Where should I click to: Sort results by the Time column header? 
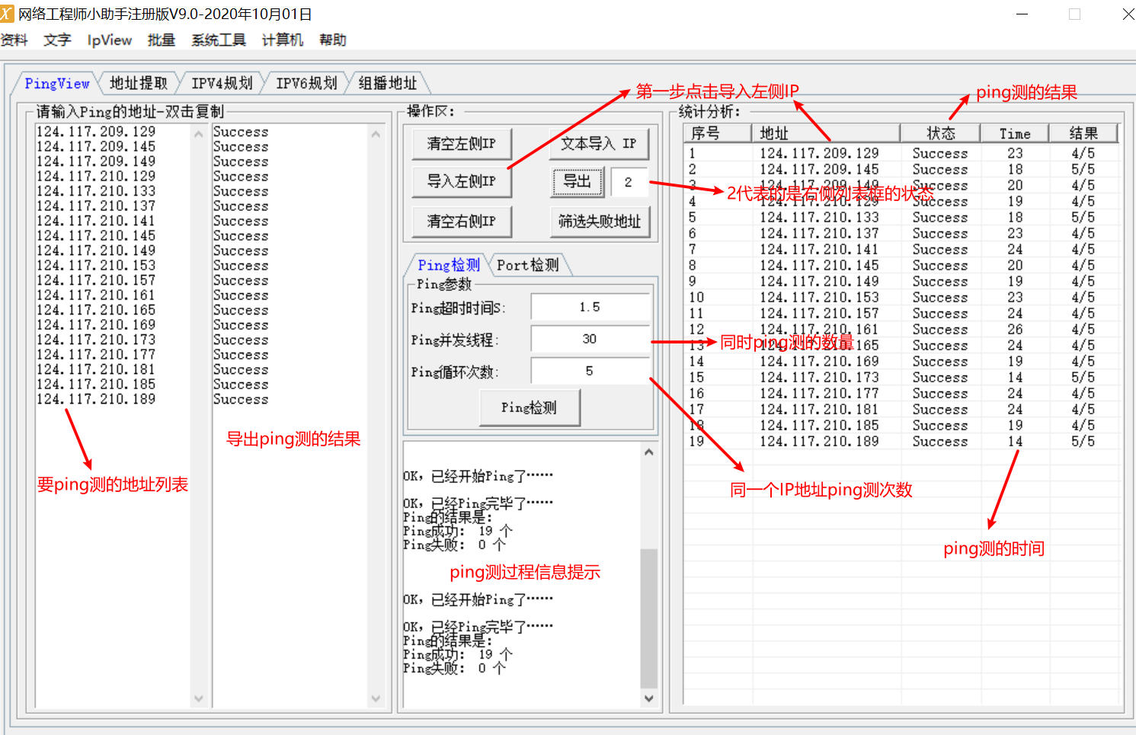1014,133
